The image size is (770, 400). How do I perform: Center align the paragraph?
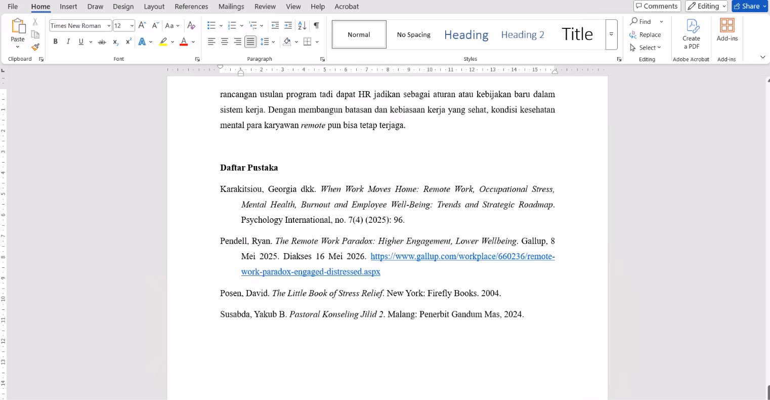click(x=225, y=42)
